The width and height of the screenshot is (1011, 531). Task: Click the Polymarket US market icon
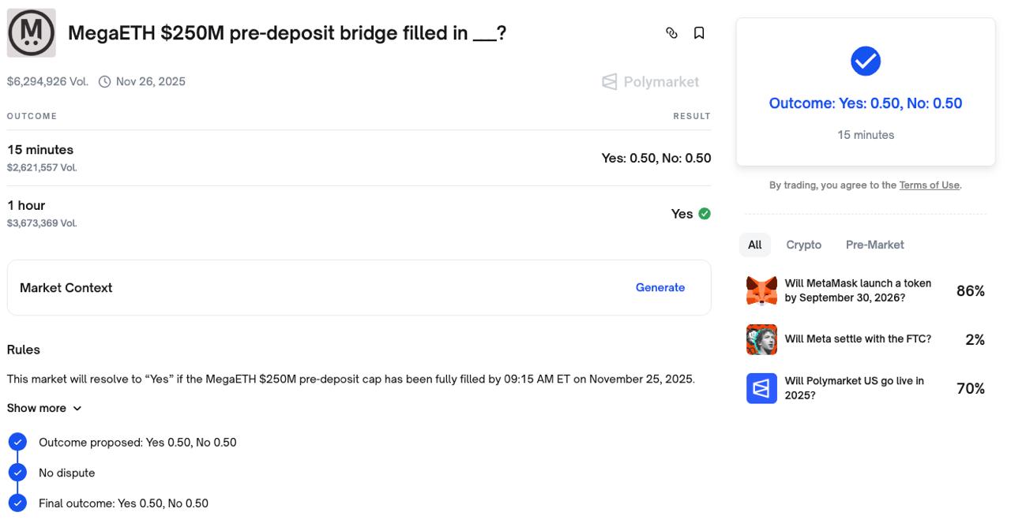tap(761, 388)
